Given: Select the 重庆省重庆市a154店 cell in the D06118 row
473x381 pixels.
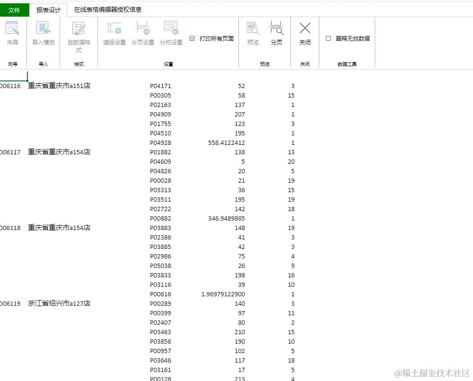Looking at the screenshot, I should [59, 228].
